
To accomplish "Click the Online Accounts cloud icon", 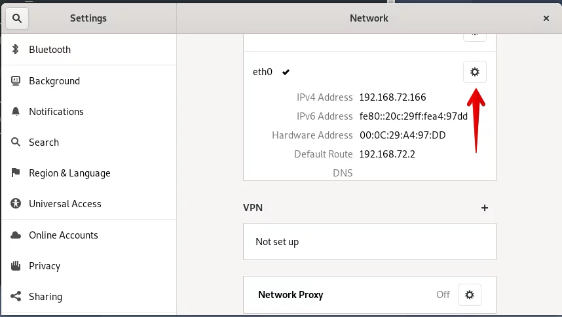I will tap(16, 235).
